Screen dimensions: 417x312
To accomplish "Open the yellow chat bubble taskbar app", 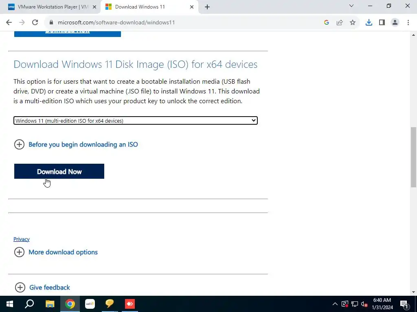I will (110, 304).
